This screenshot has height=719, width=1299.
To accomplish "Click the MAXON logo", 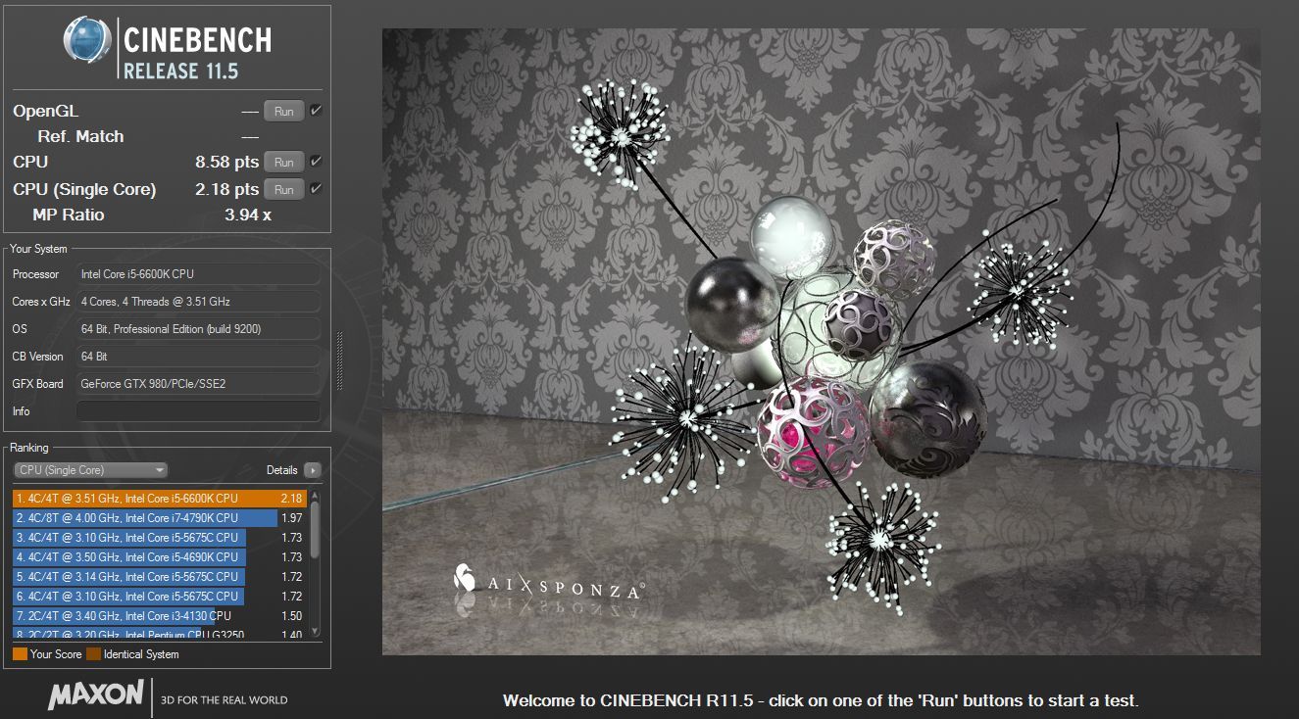I will pos(96,695).
